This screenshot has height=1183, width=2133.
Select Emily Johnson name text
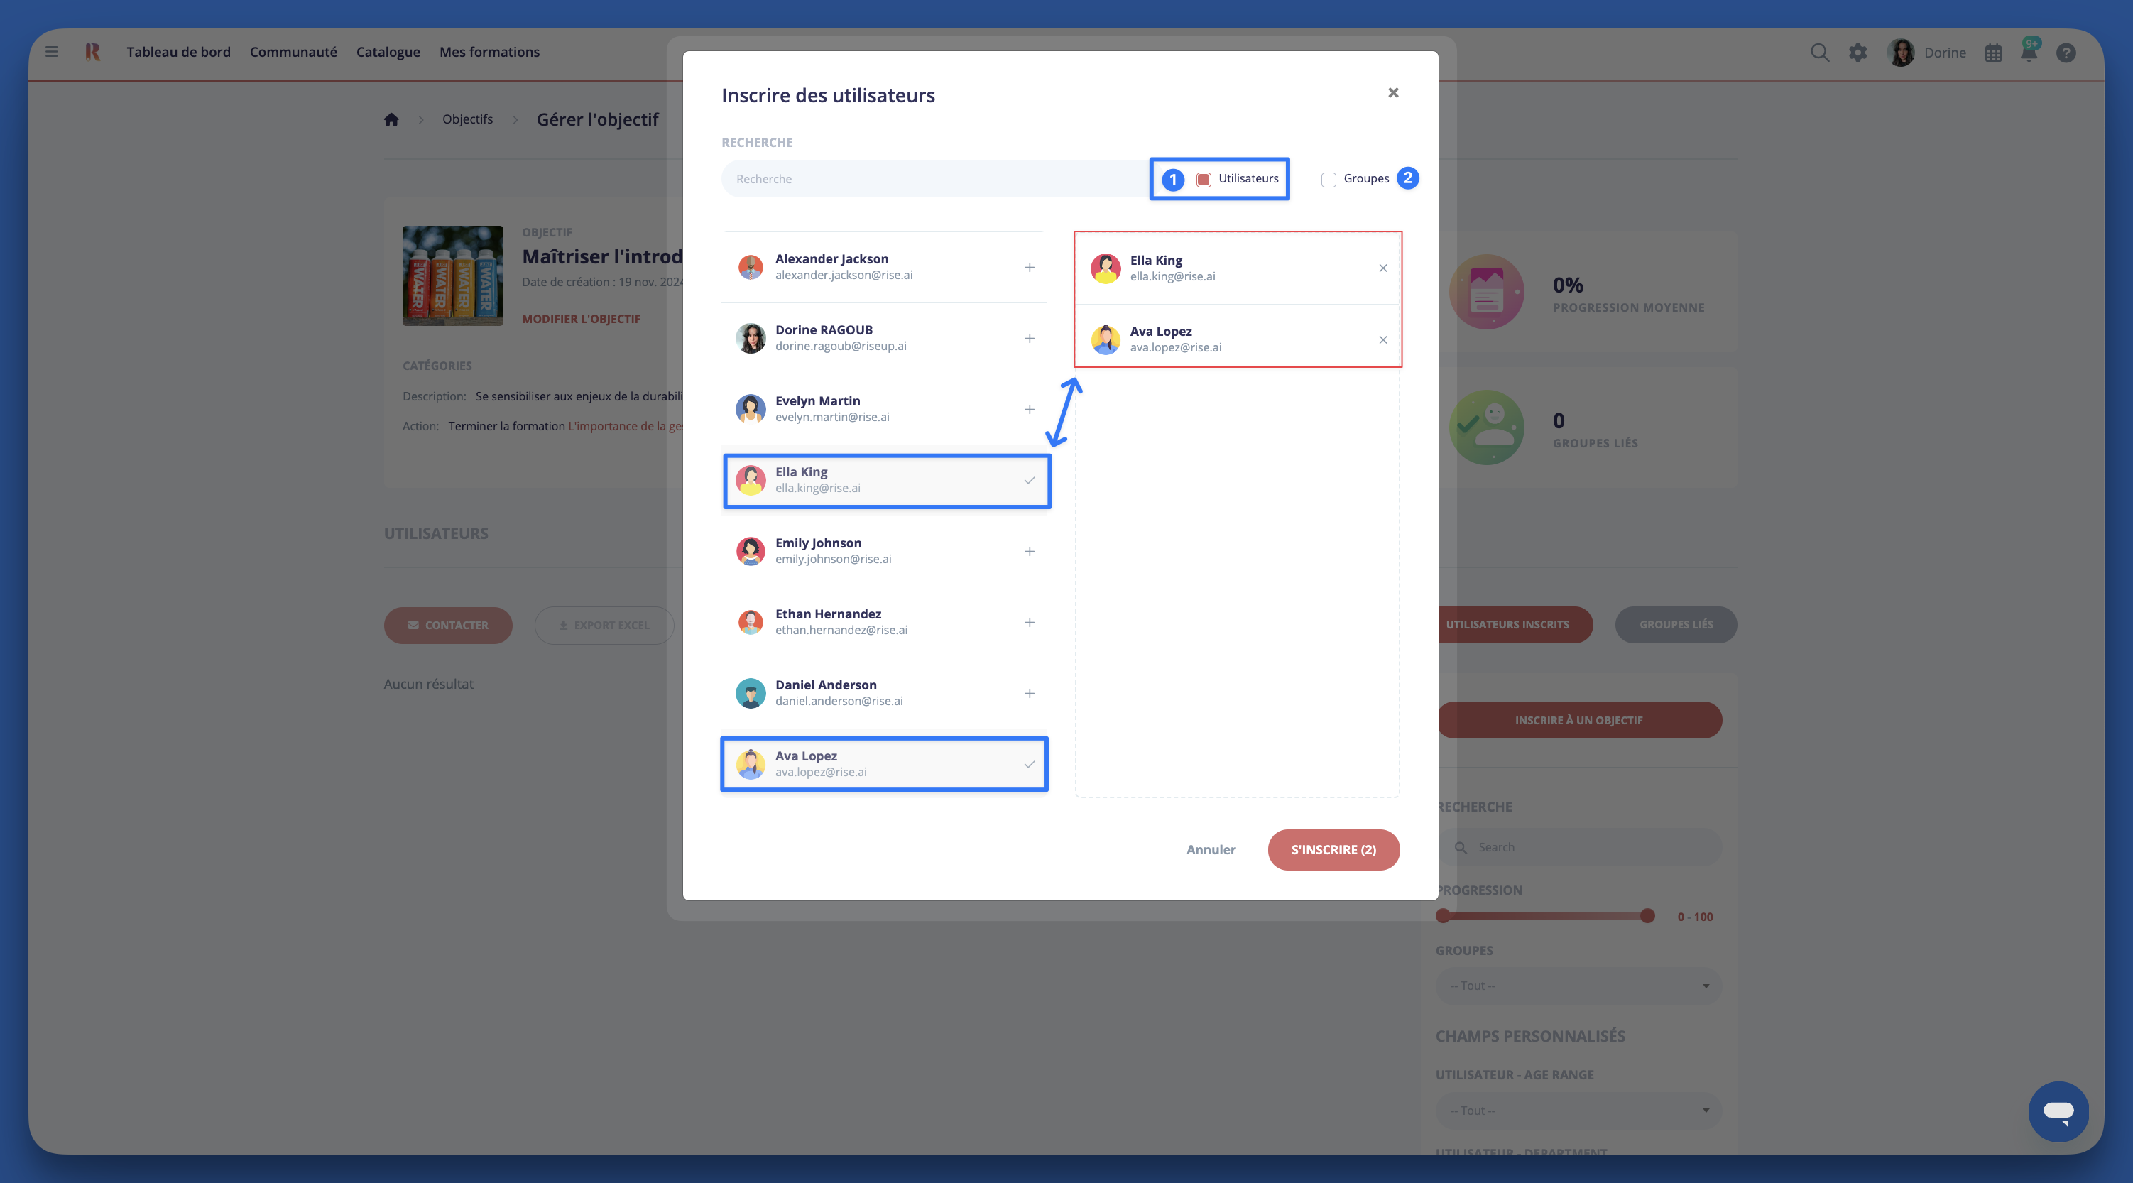(818, 543)
